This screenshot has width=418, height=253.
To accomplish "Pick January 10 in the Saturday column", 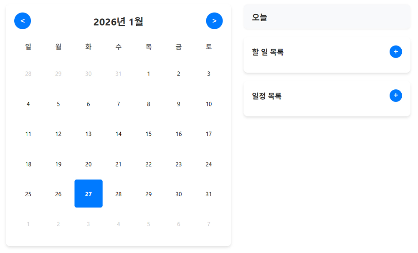I will [209, 104].
